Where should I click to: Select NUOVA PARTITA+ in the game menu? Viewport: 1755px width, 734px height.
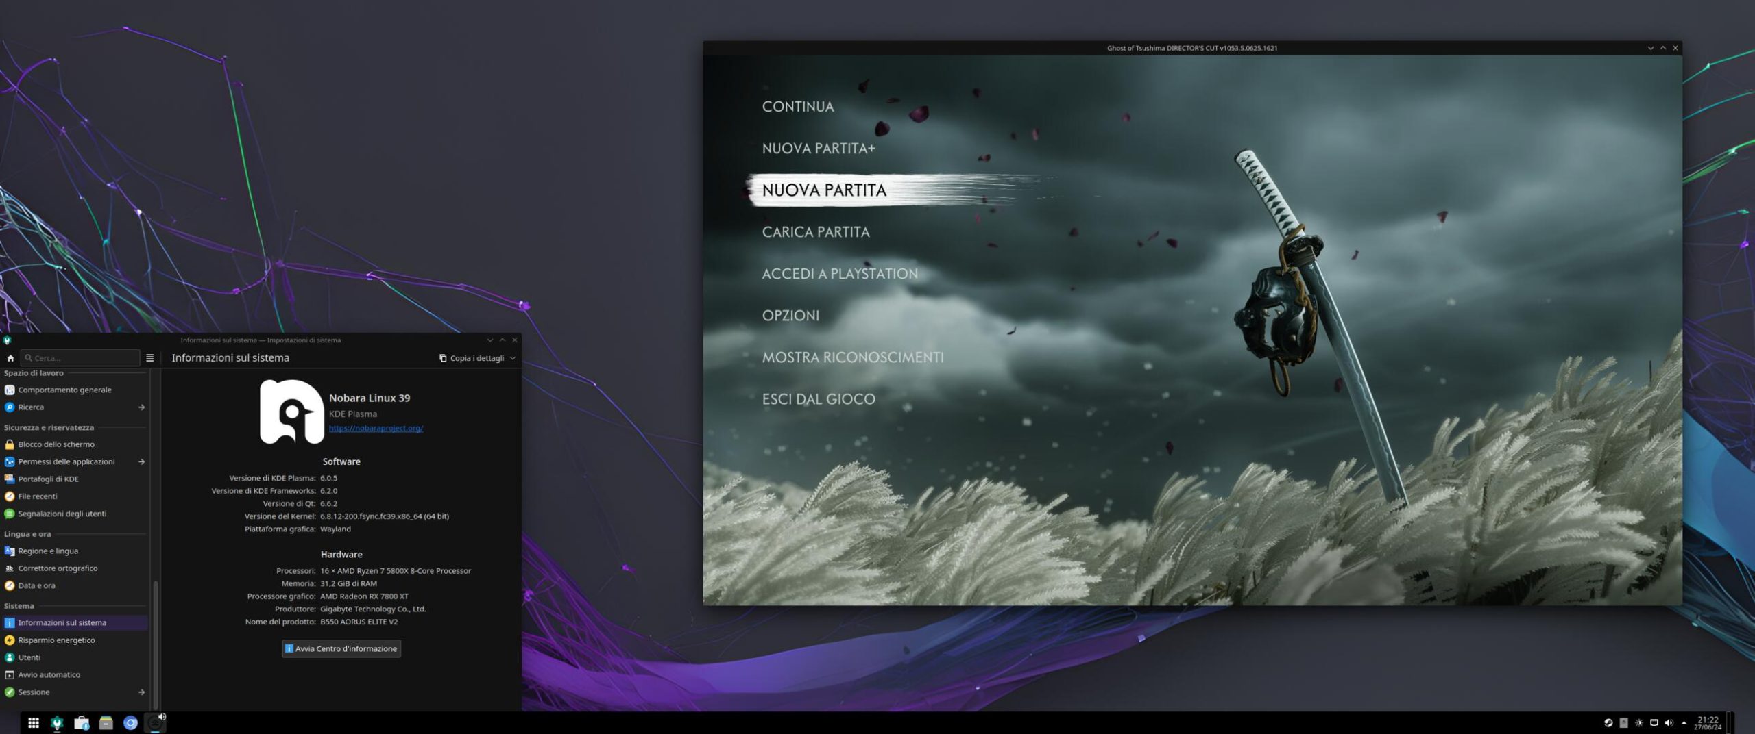819,149
